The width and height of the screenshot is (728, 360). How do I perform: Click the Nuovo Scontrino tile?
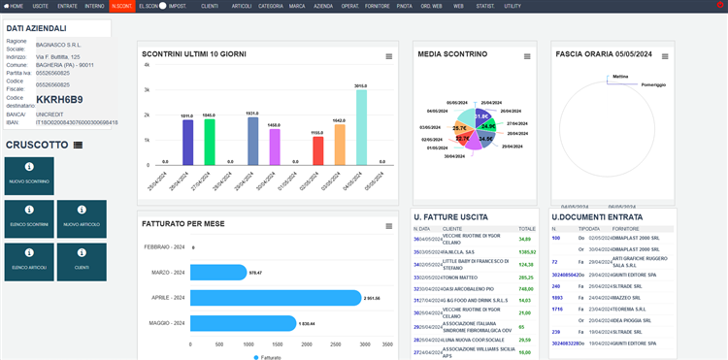[29, 176]
